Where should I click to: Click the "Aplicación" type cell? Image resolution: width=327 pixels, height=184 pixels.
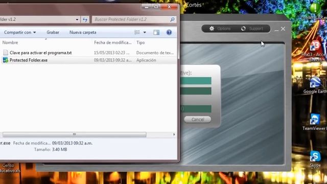146,60
